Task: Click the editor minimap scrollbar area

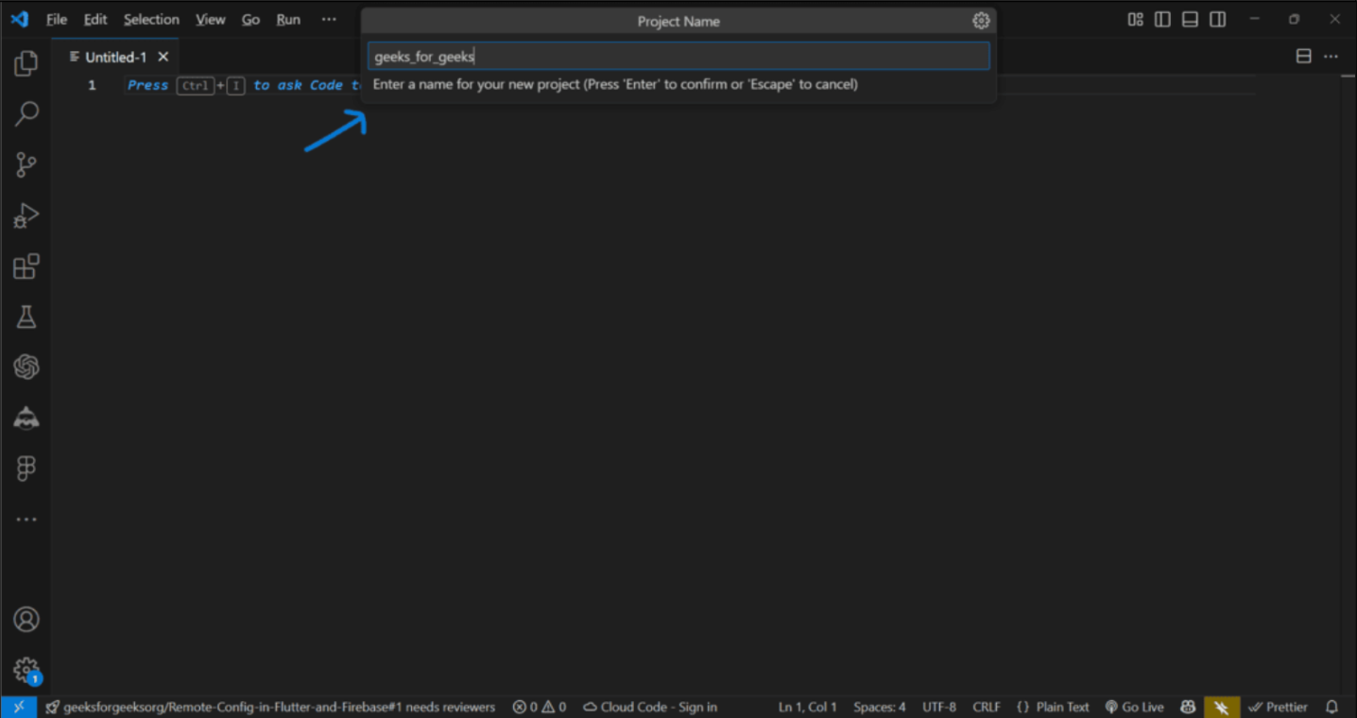Action: [1349, 385]
